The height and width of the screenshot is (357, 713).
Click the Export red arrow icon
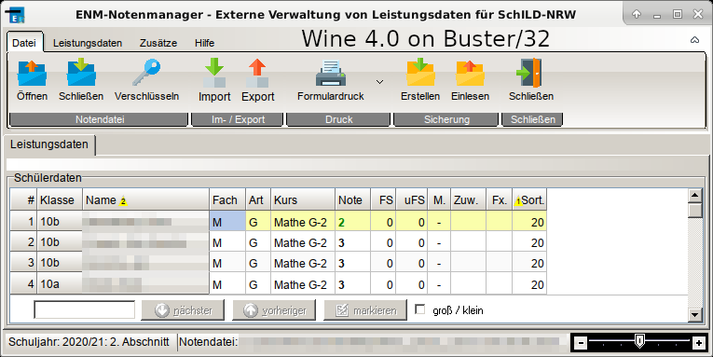click(x=257, y=73)
